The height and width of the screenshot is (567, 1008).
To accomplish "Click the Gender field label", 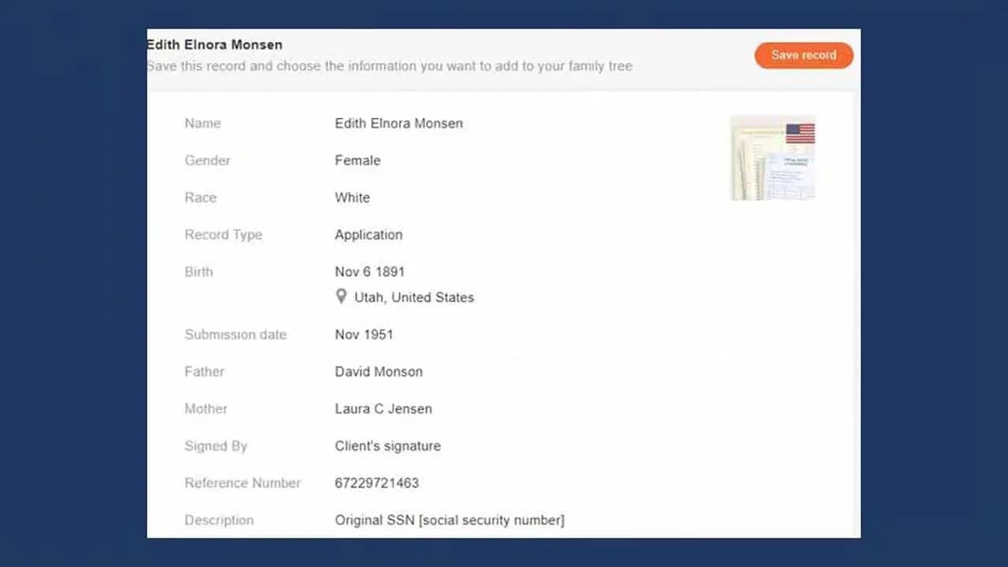I will [x=207, y=160].
